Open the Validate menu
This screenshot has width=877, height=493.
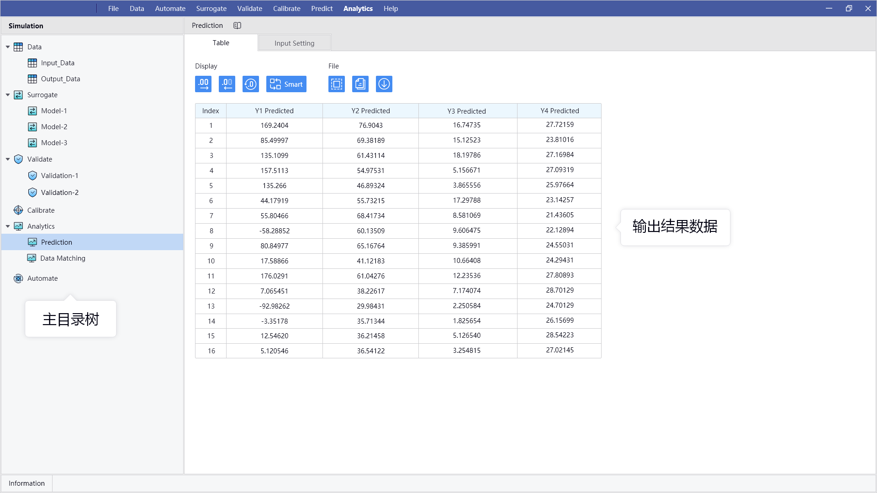pos(250,9)
